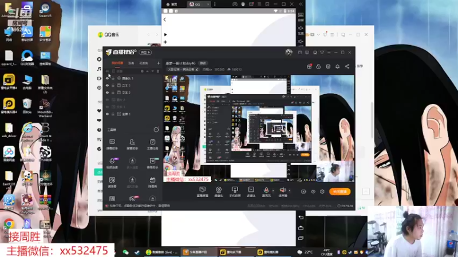This screenshot has width=458, height=257.
Task: Open SteamVR desktop shortcut
Action: pyautogui.click(x=45, y=10)
